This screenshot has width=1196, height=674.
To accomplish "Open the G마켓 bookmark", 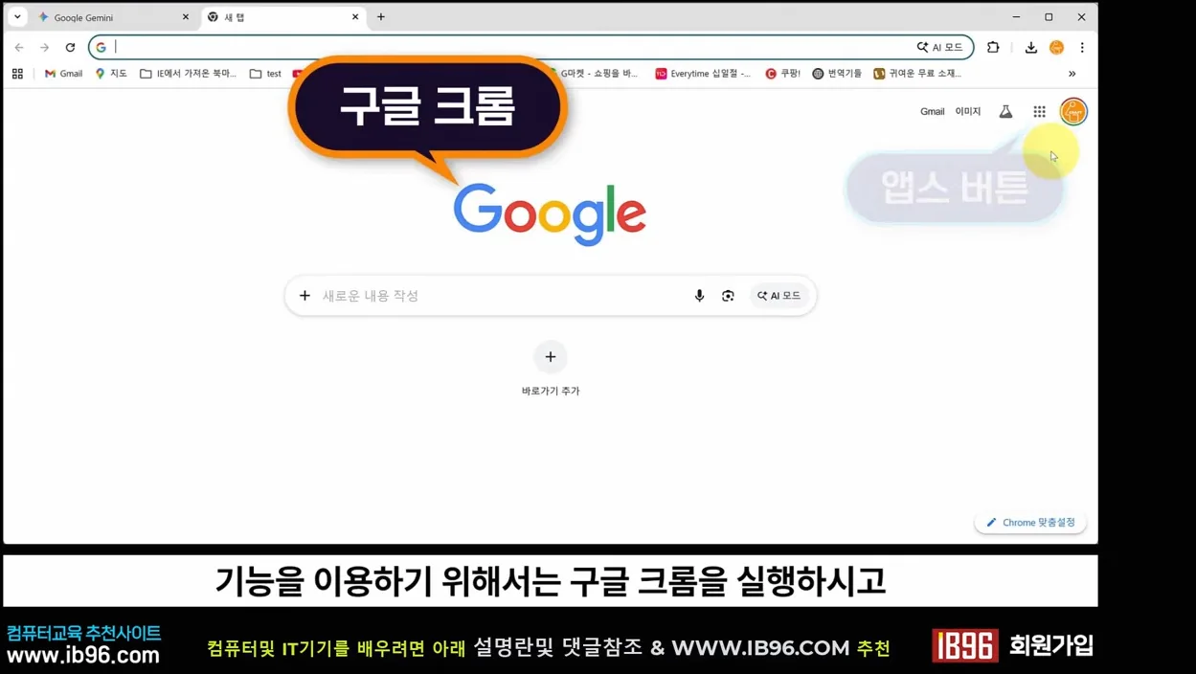I will pos(594,74).
